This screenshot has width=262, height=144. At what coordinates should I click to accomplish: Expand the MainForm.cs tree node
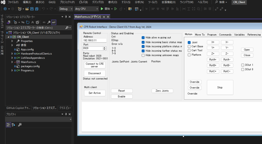[12, 62]
